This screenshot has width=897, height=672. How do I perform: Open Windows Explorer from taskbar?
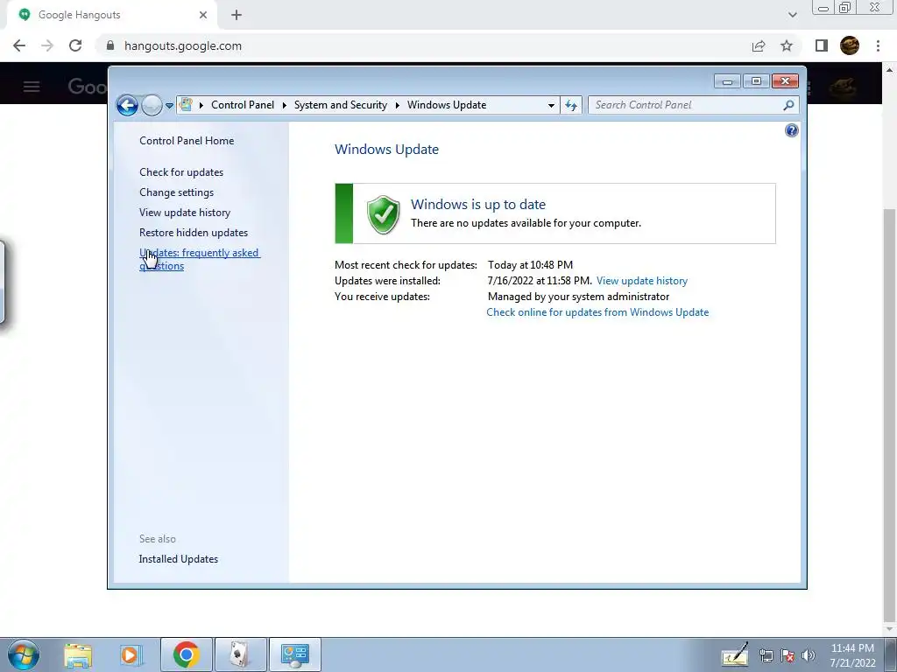(78, 654)
